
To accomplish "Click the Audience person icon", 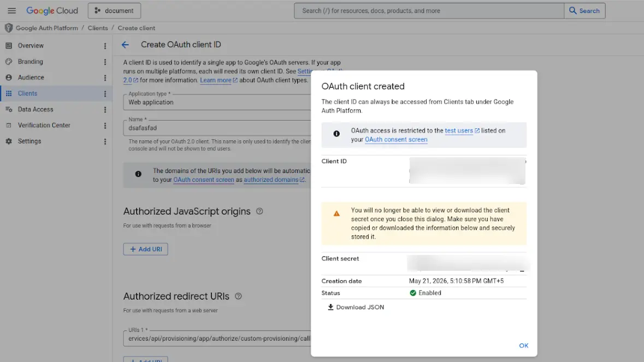I will 9,78.
